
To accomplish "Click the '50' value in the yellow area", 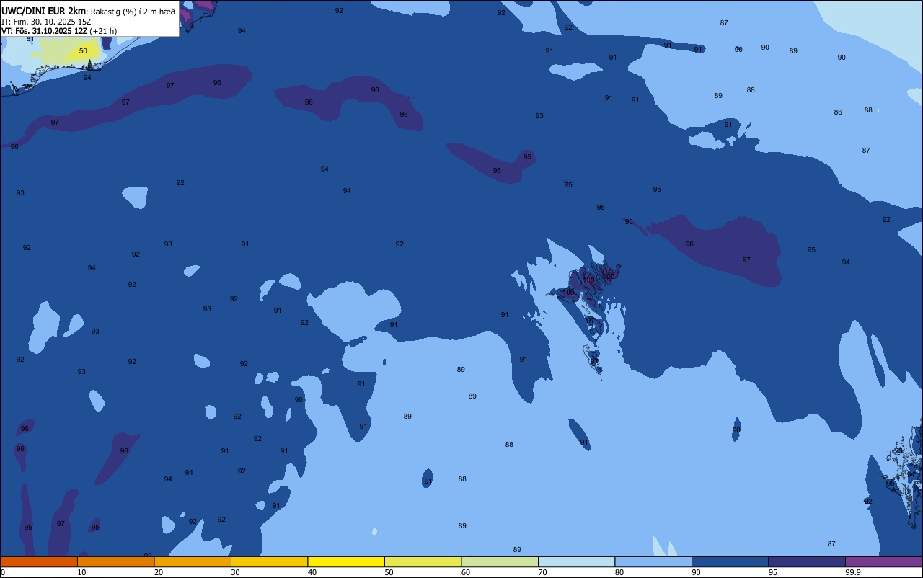I will (83, 51).
